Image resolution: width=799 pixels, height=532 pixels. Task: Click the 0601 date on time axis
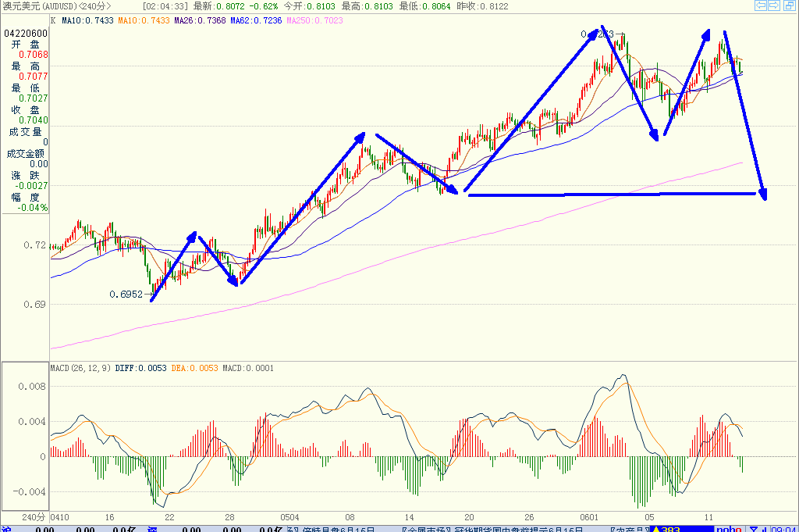click(589, 517)
